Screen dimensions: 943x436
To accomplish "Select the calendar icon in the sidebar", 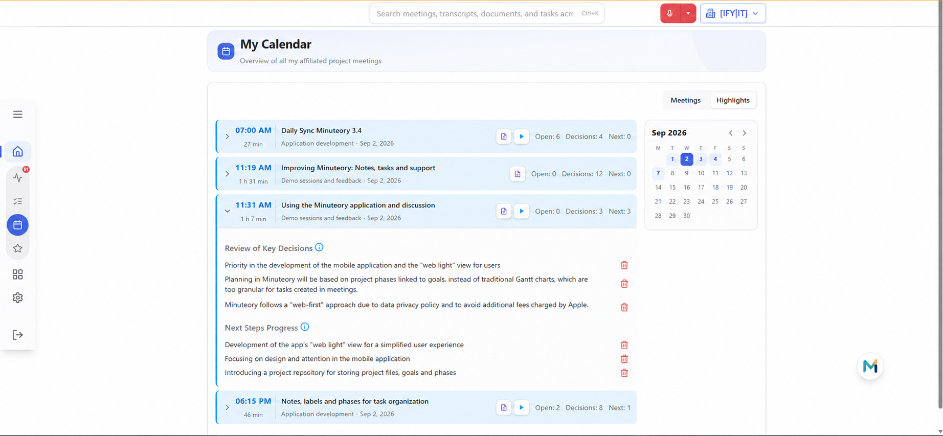I will (18, 225).
